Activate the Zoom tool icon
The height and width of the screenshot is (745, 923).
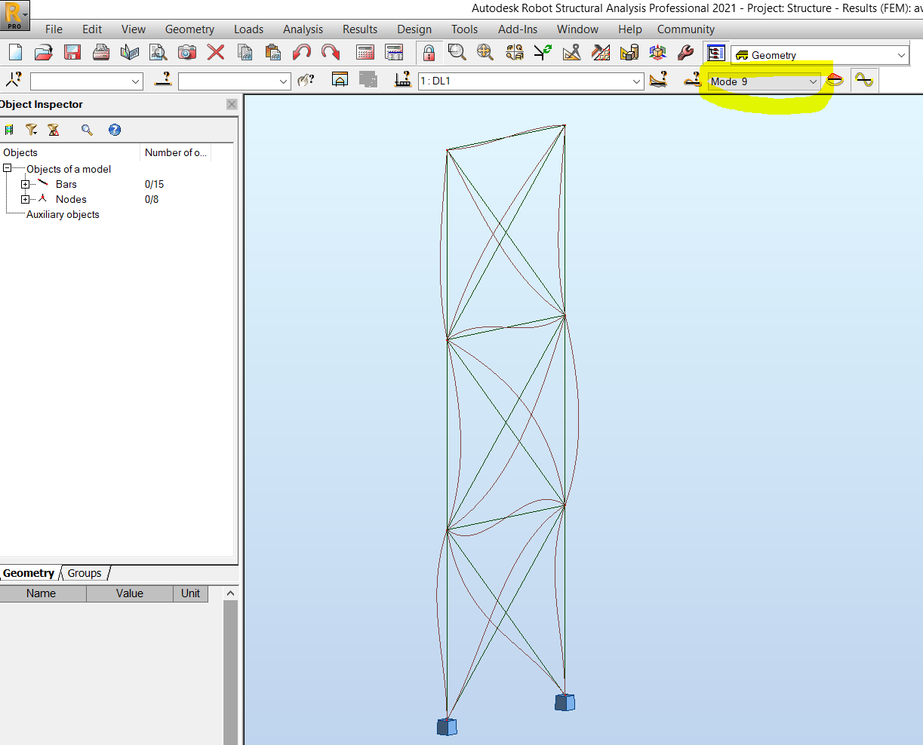[456, 52]
